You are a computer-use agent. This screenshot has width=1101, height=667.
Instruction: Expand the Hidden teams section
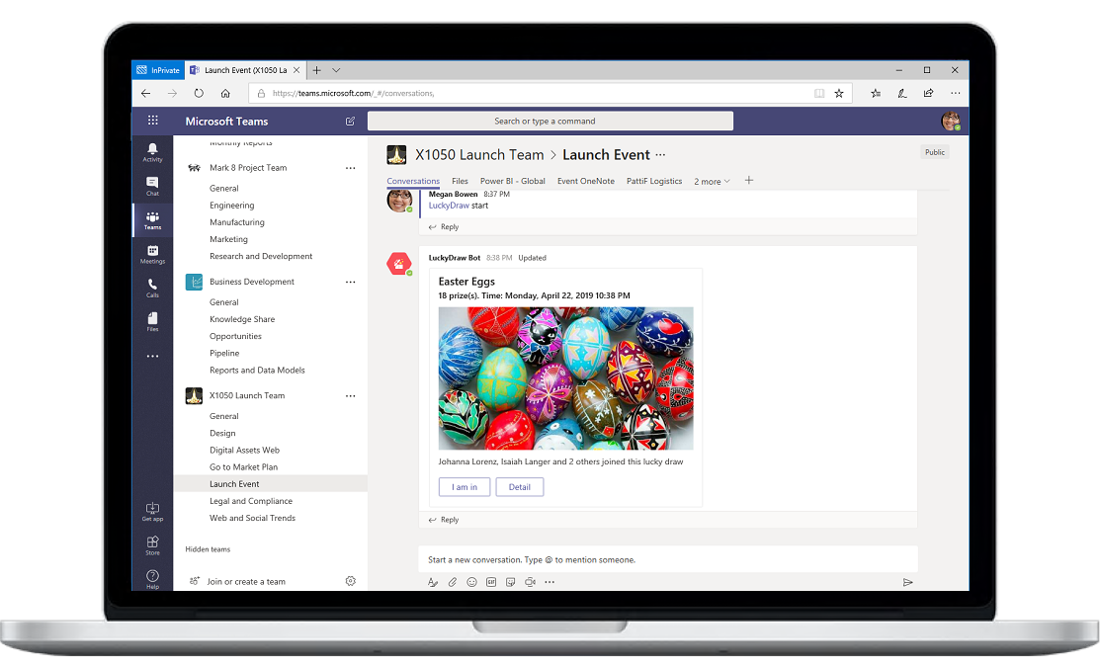coord(208,549)
